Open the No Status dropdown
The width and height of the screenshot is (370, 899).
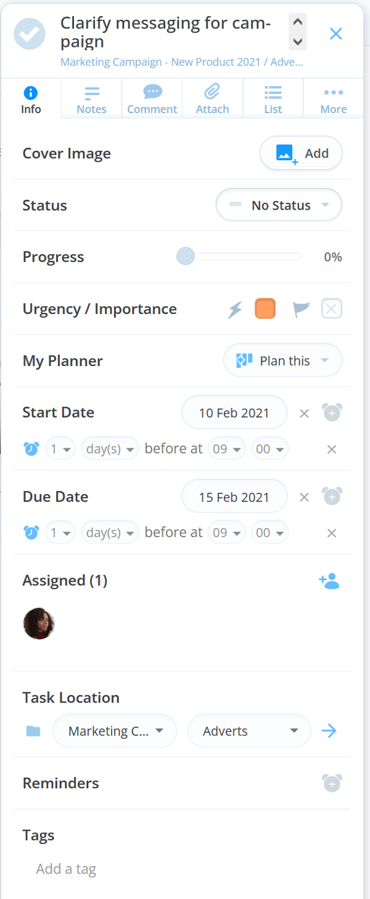point(279,205)
